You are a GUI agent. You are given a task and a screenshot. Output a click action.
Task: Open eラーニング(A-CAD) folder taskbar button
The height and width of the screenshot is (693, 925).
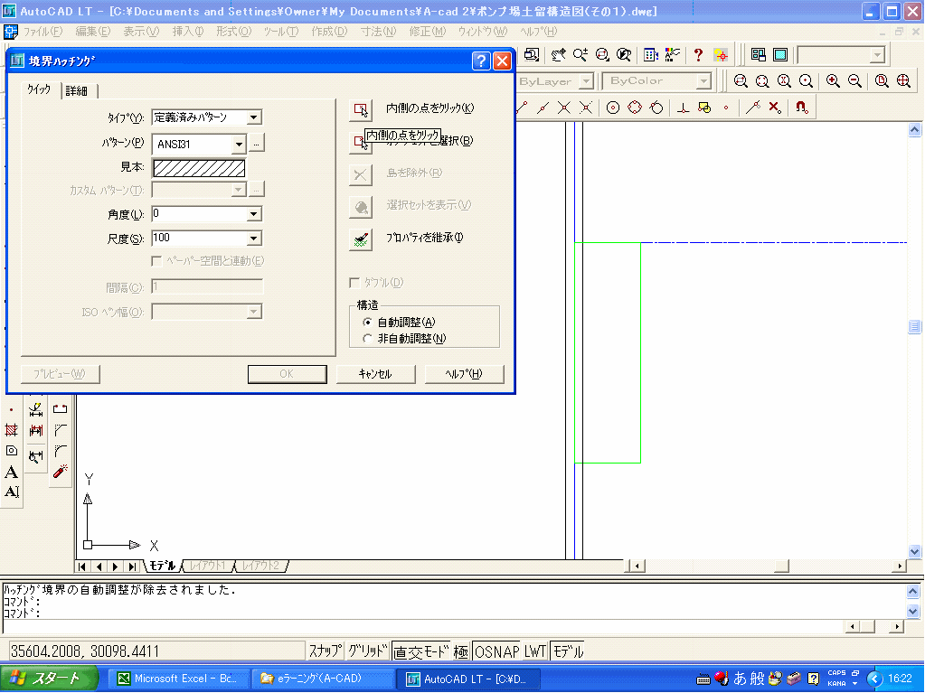pos(322,679)
